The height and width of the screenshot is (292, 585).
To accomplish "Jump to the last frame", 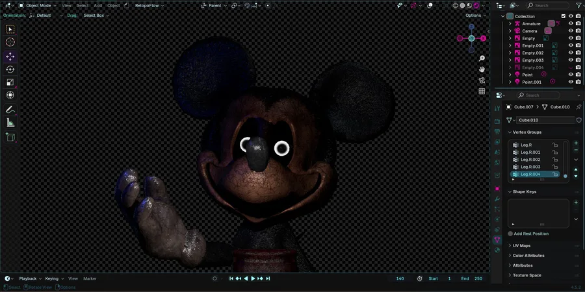I will (x=268, y=278).
